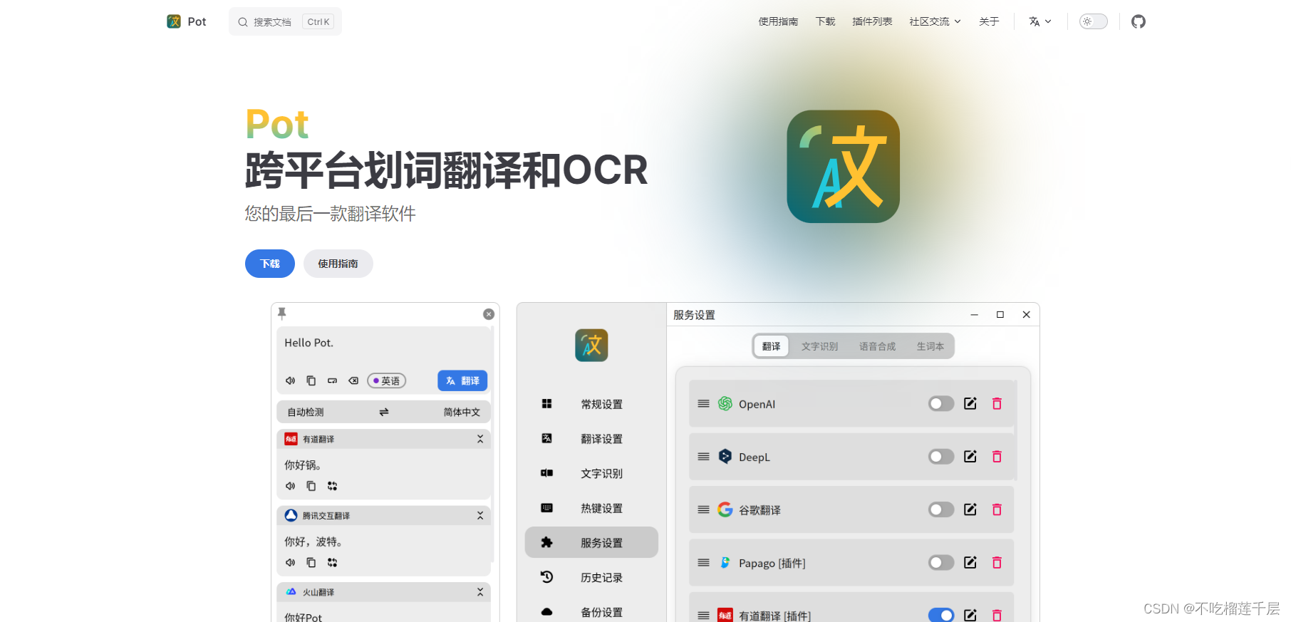Open 翻译设置 in settings sidebar
1291x622 pixels.
[x=591, y=439]
